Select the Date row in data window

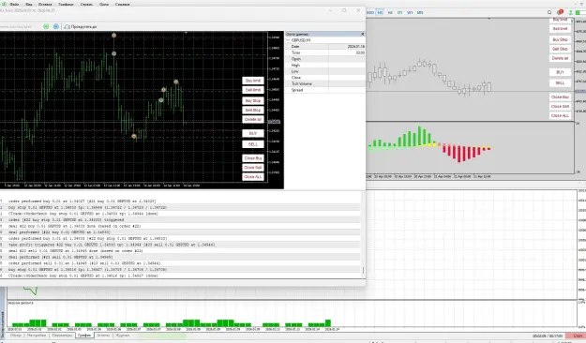click(x=325, y=46)
